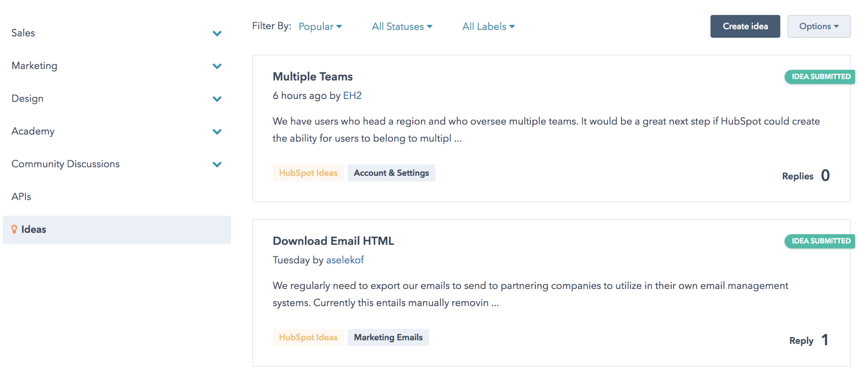Open the Download Email HTML idea
This screenshot has width=858, height=373.
click(x=333, y=241)
